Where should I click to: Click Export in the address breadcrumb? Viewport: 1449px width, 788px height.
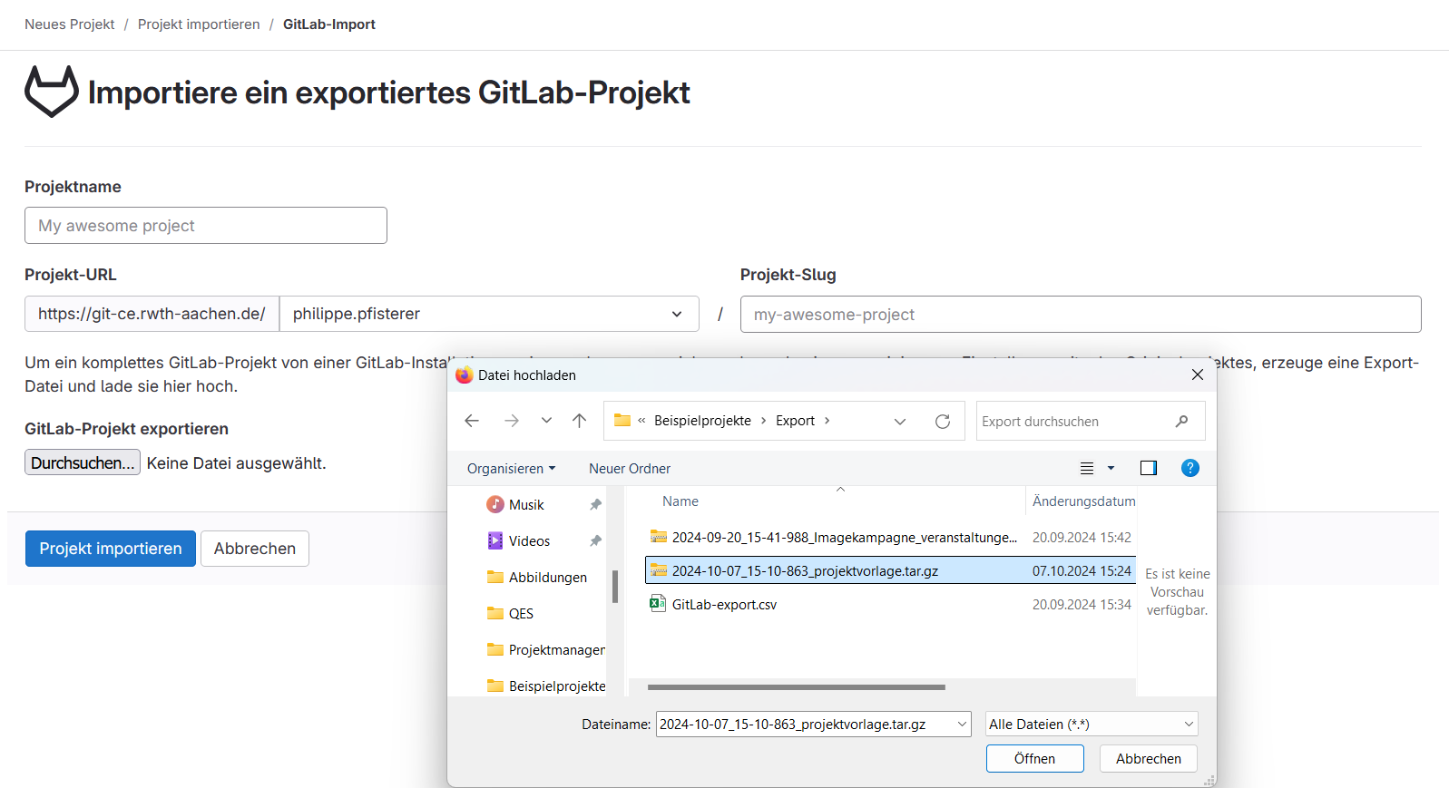[795, 421]
